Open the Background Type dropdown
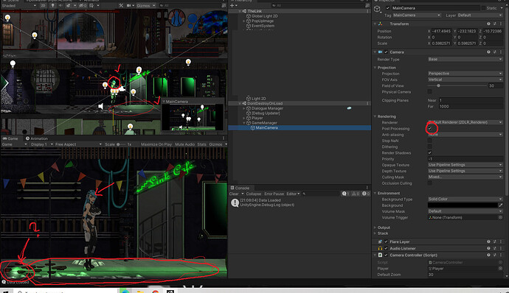 coord(465,199)
